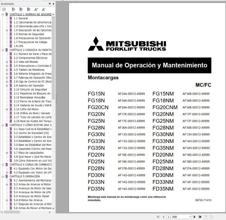The width and height of the screenshot is (226, 220).
Task: Open bookmark 2.10 Cinturón de Seguridad
Action: [x=30, y=90]
